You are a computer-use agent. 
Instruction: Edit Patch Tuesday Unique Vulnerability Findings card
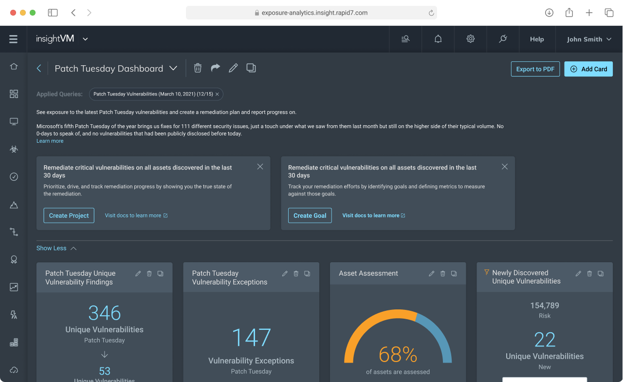[x=138, y=274]
